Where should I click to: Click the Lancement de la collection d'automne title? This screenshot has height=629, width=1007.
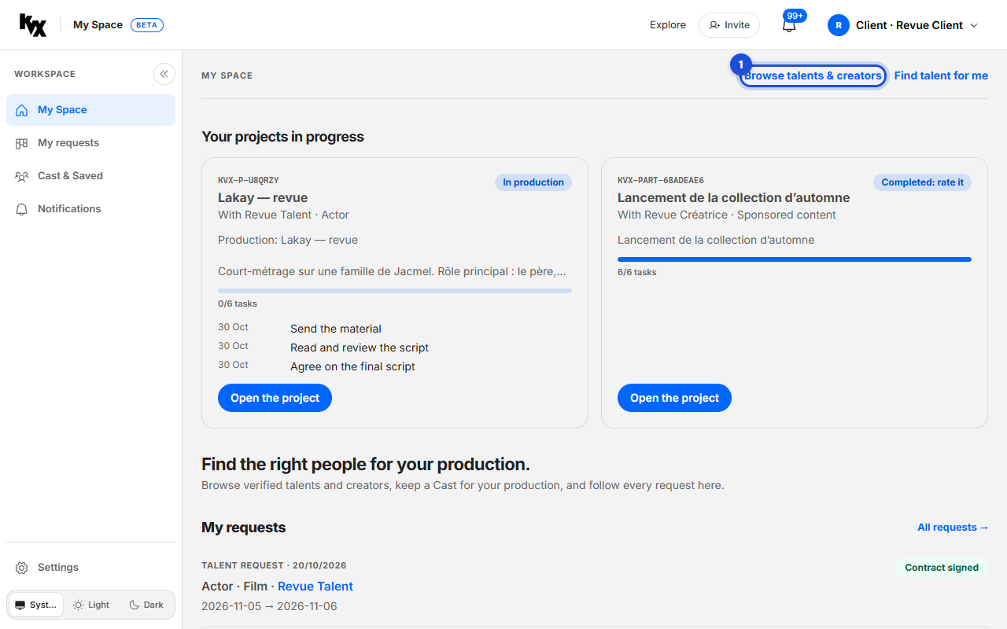(x=733, y=197)
